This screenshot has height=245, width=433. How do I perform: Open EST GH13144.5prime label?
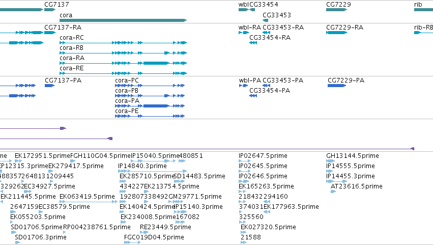tap(353, 156)
